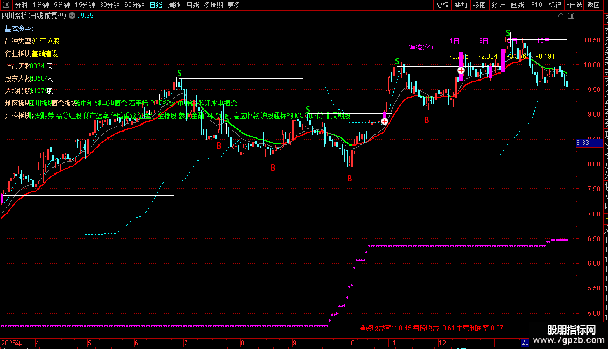608x349 pixels.
Task: Switch to 周线 weekly chart
Action: pyautogui.click(x=174, y=5)
